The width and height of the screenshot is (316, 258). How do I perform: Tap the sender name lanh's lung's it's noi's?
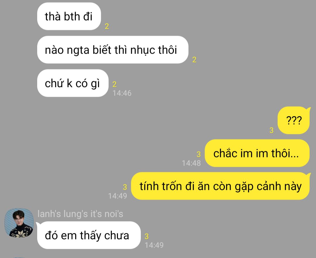pos(80,214)
